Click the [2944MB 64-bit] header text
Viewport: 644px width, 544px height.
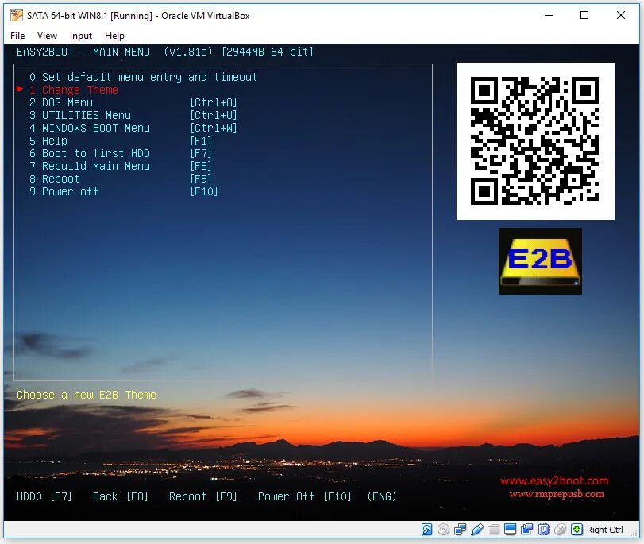tap(268, 52)
